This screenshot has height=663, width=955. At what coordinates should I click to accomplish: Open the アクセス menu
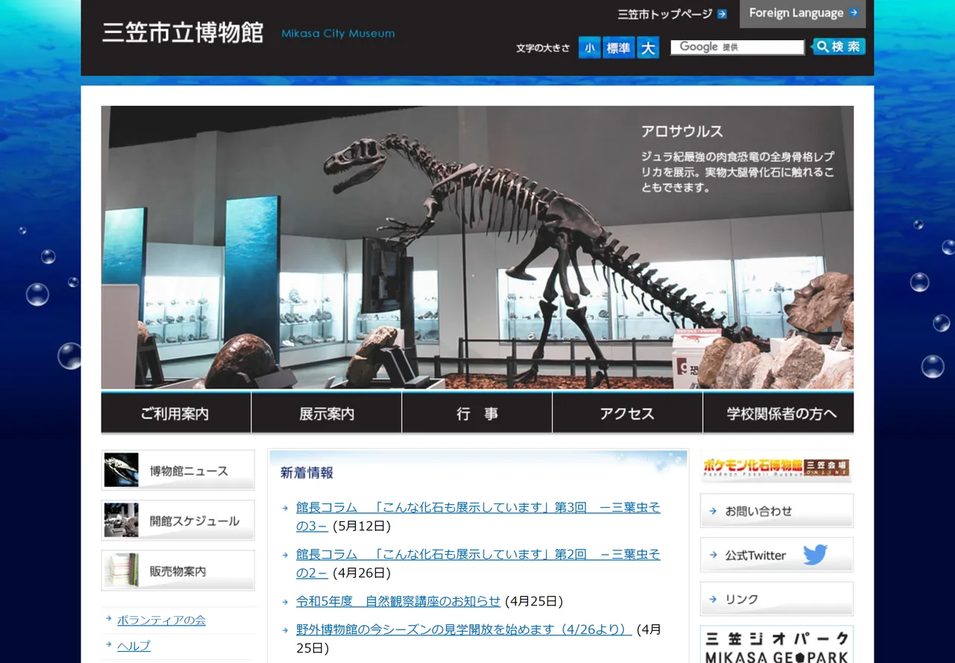[x=627, y=413]
